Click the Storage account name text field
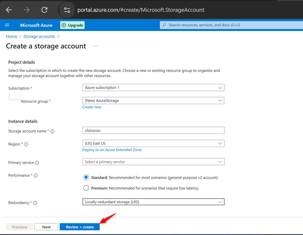 (153, 130)
